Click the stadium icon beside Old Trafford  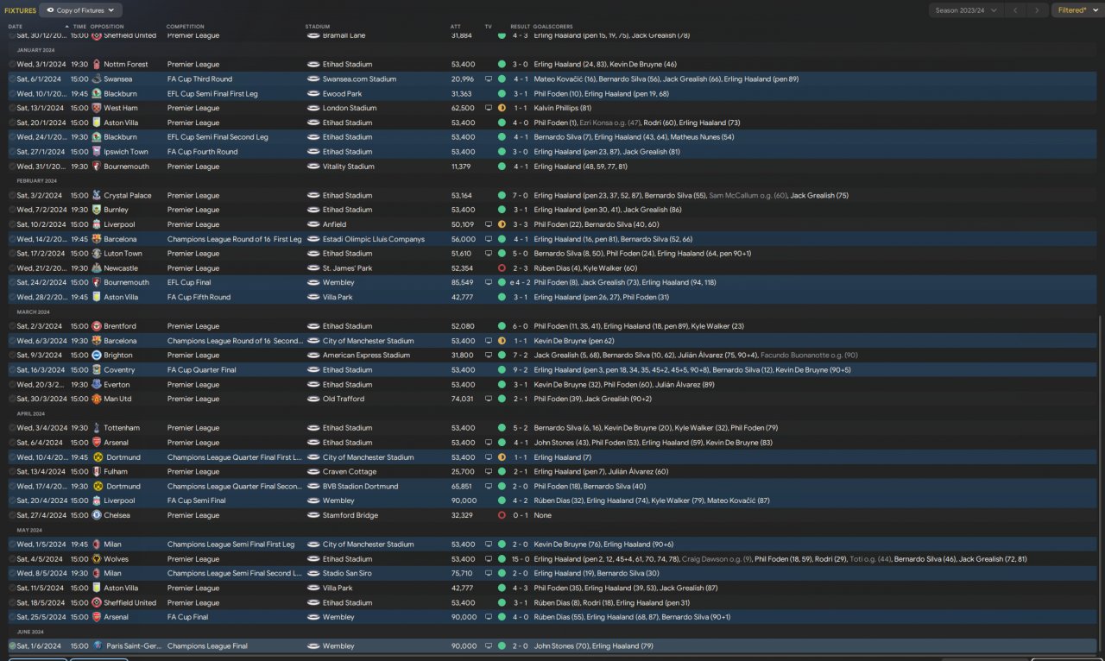tap(313, 399)
